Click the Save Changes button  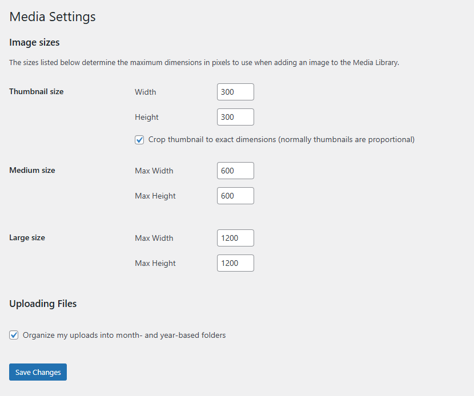[38, 372]
